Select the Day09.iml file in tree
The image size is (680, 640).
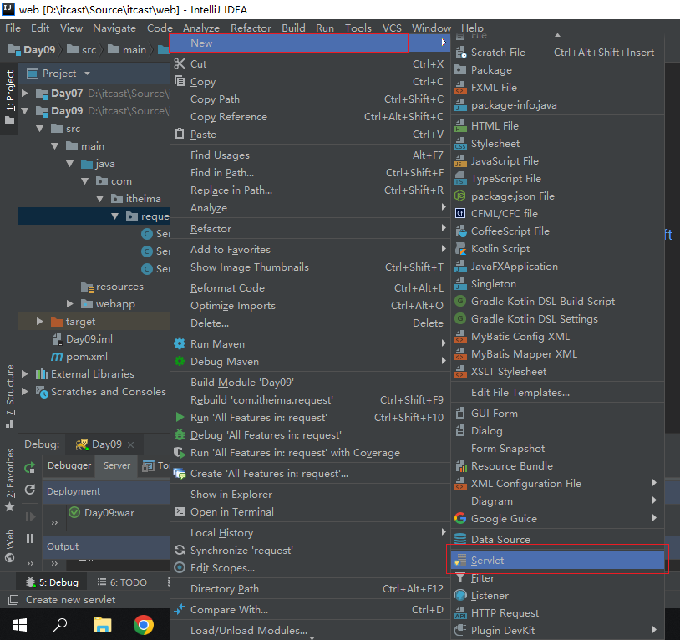(x=89, y=339)
